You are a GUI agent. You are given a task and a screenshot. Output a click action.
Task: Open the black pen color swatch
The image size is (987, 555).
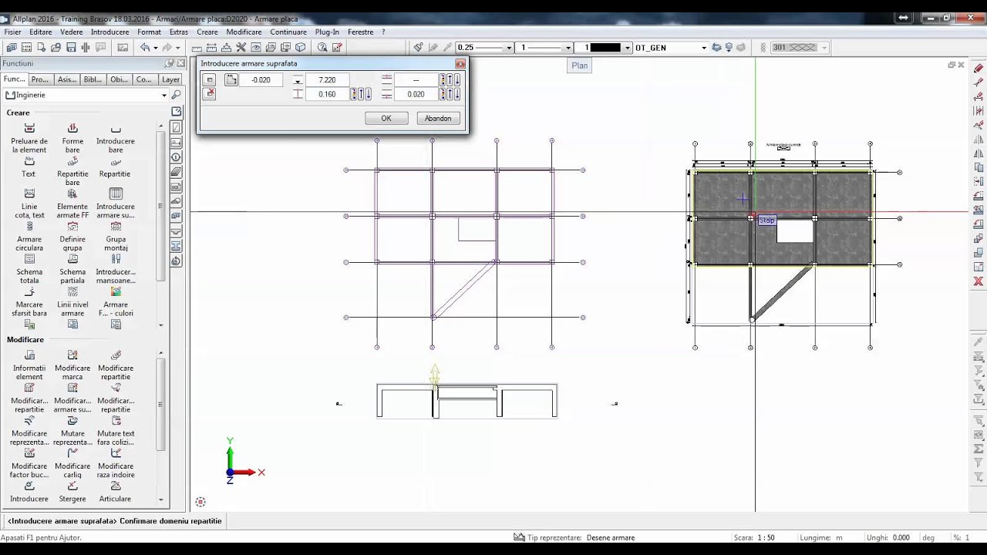[605, 48]
